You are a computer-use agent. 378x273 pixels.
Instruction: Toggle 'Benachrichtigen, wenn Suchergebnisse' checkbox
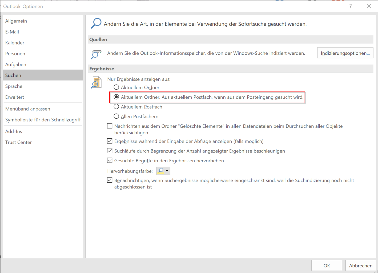point(110,180)
